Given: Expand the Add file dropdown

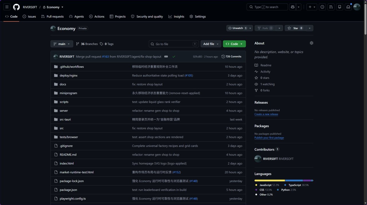Looking at the screenshot, I should 211,44.
